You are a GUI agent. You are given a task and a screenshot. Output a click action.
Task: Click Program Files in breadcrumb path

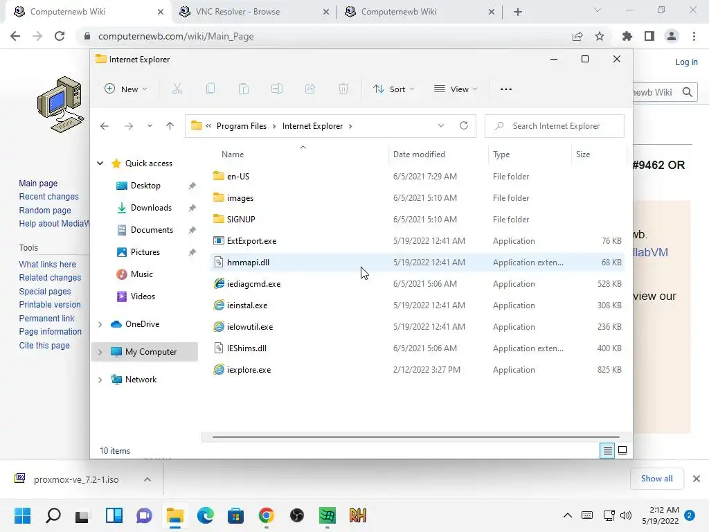coord(242,126)
